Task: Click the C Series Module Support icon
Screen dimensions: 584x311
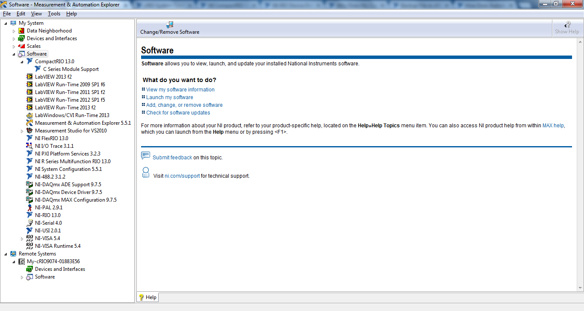Action: point(38,69)
